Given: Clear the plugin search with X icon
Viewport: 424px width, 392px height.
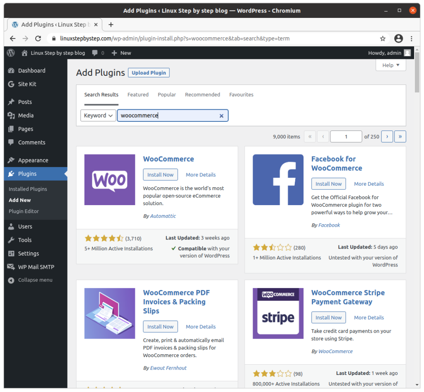Looking at the screenshot, I should 222,116.
